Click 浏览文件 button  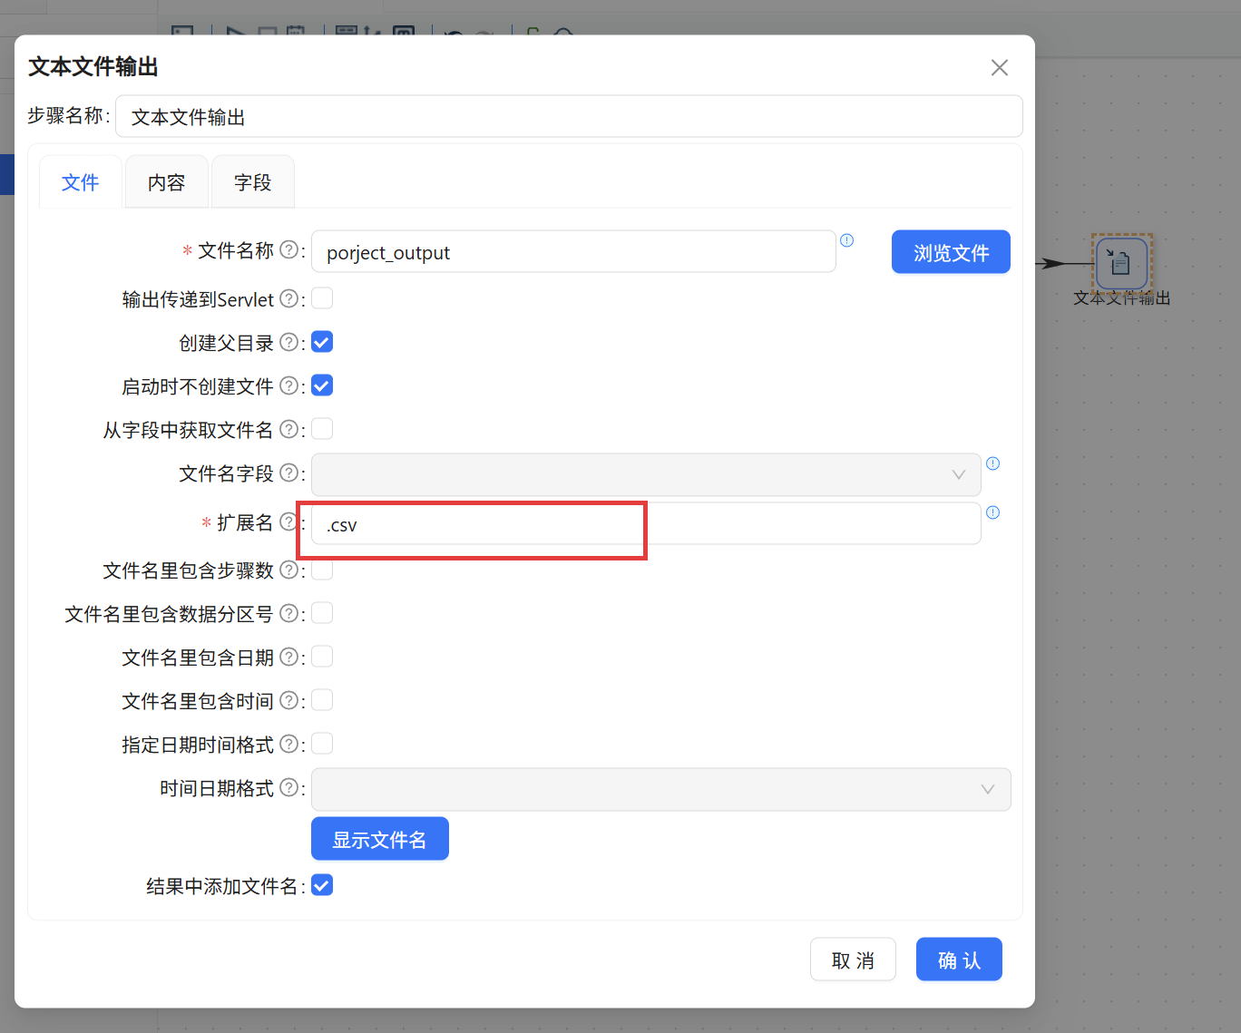pos(951,252)
